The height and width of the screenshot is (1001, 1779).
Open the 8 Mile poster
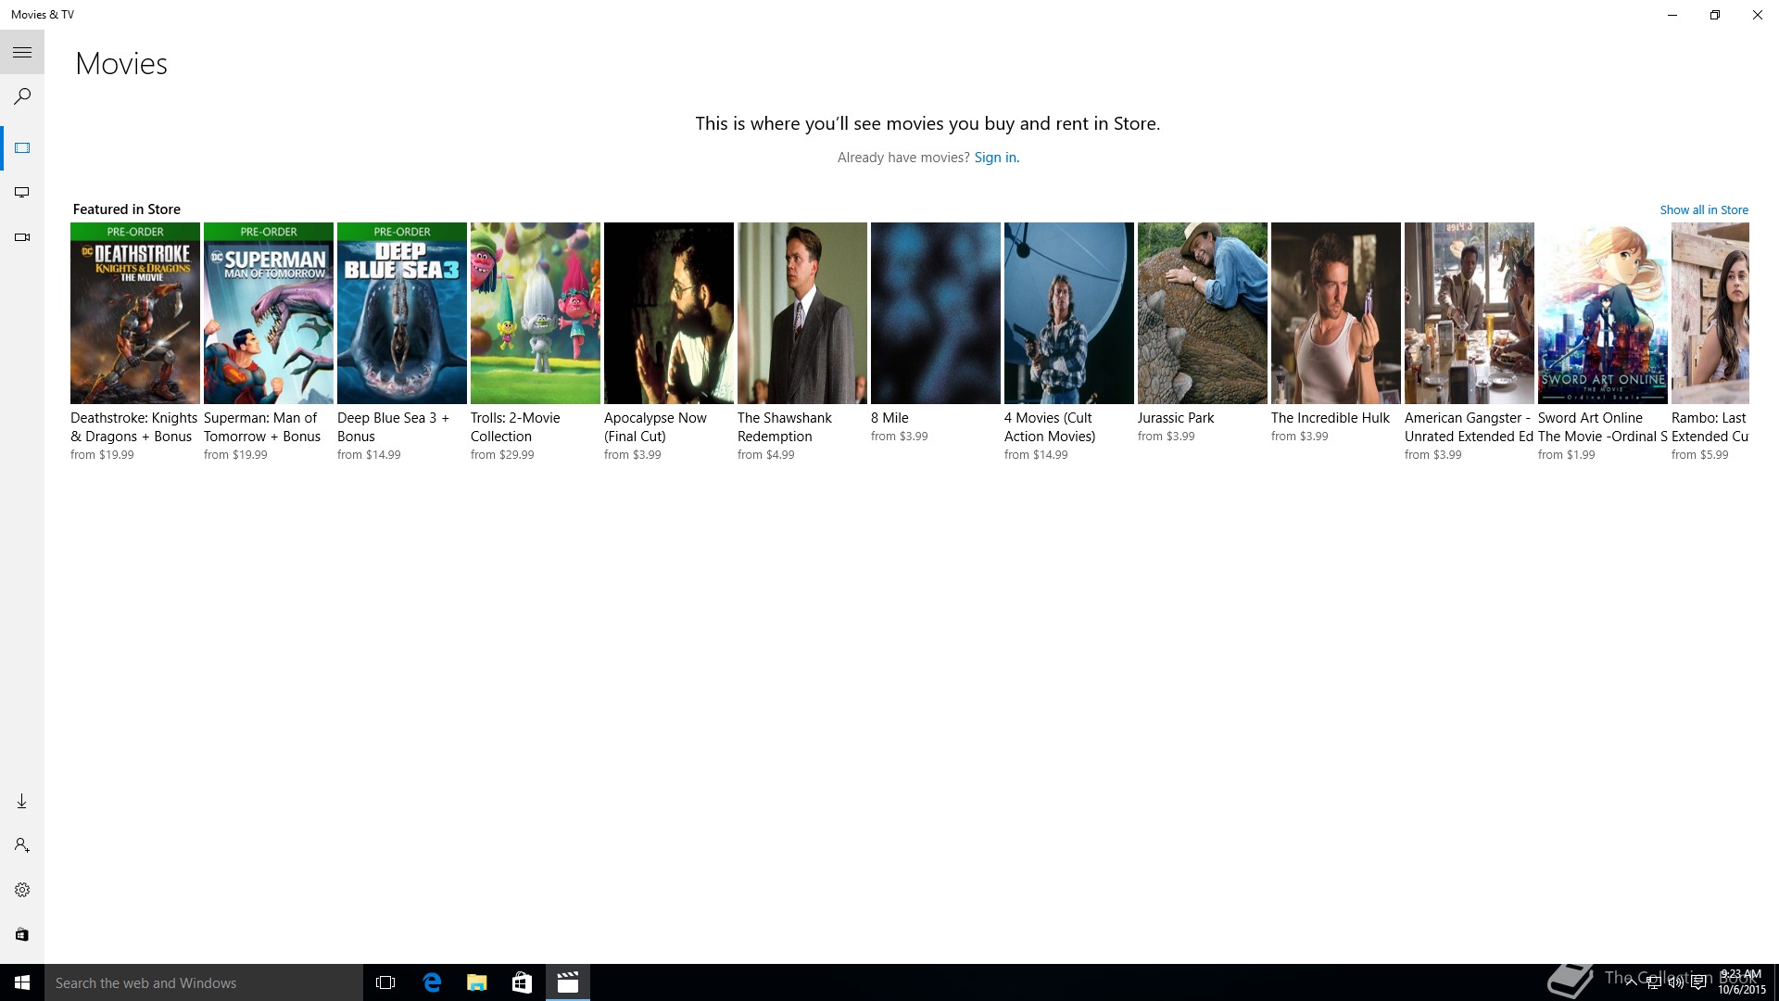click(x=936, y=313)
